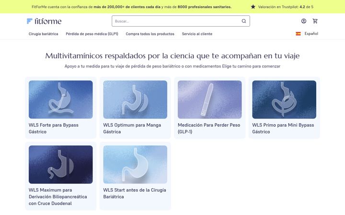Open the shopping cart icon

315,21
